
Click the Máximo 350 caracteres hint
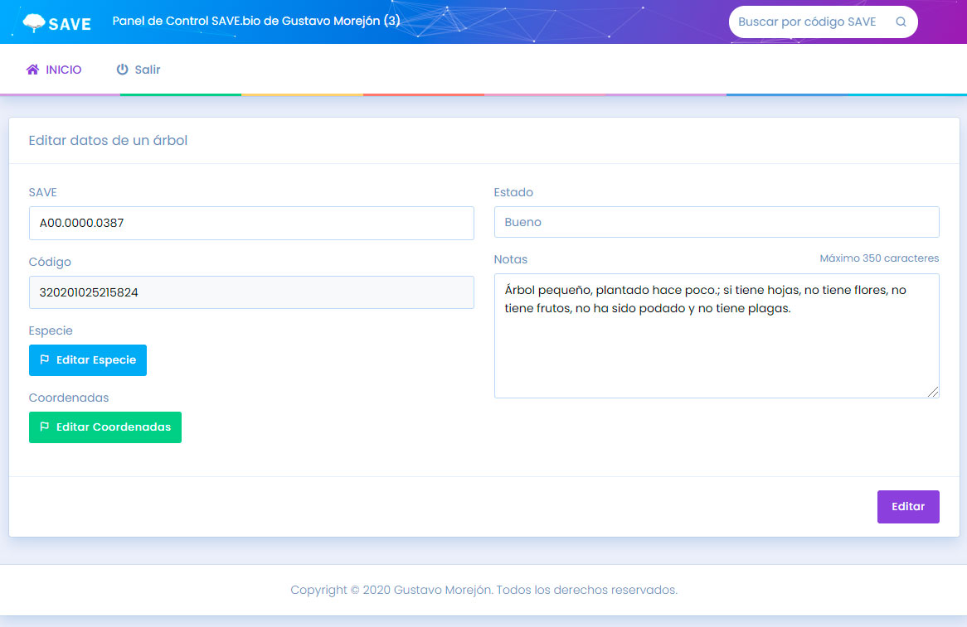(879, 258)
